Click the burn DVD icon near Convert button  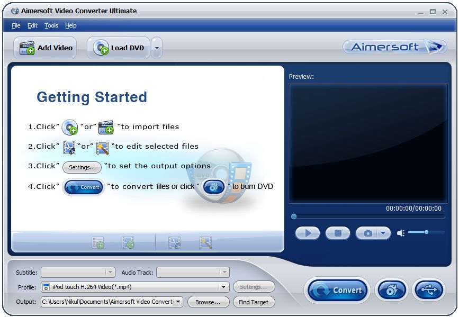(x=391, y=289)
